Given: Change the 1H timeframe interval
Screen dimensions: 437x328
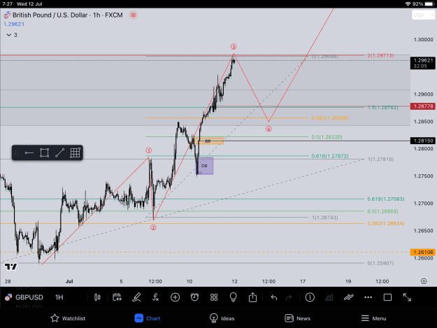Looking at the screenshot, I should [59, 297].
